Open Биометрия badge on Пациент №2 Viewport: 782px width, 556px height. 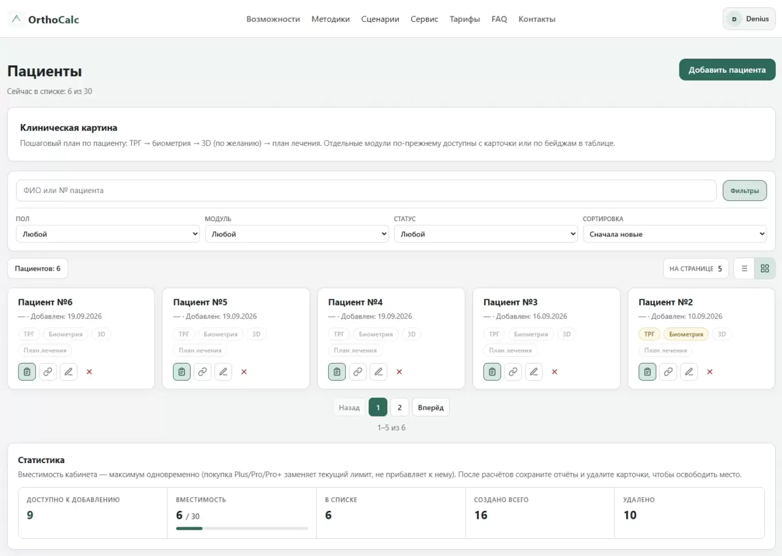click(x=686, y=334)
